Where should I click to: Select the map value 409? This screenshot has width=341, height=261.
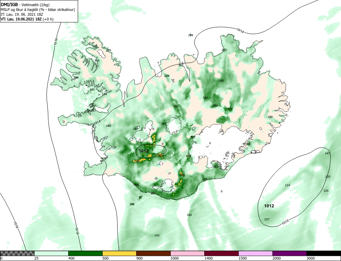pos(192,137)
